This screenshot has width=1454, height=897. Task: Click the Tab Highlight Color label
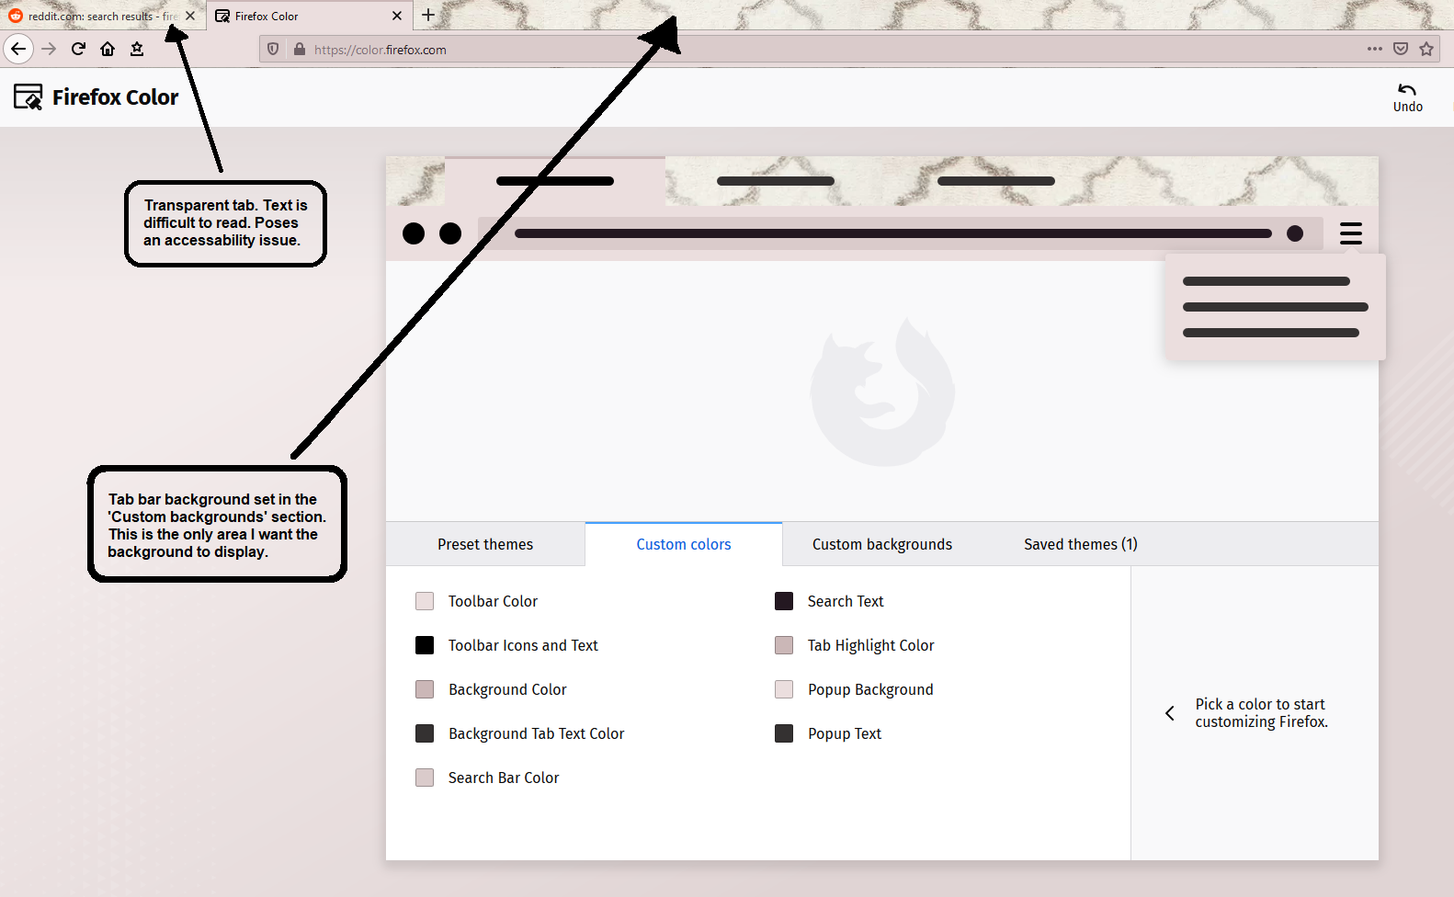871,645
